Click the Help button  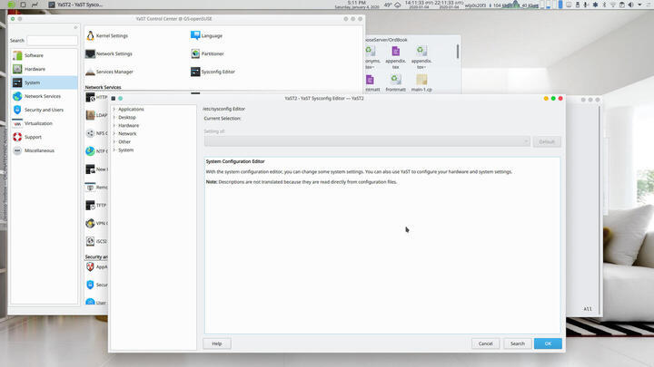click(x=217, y=343)
